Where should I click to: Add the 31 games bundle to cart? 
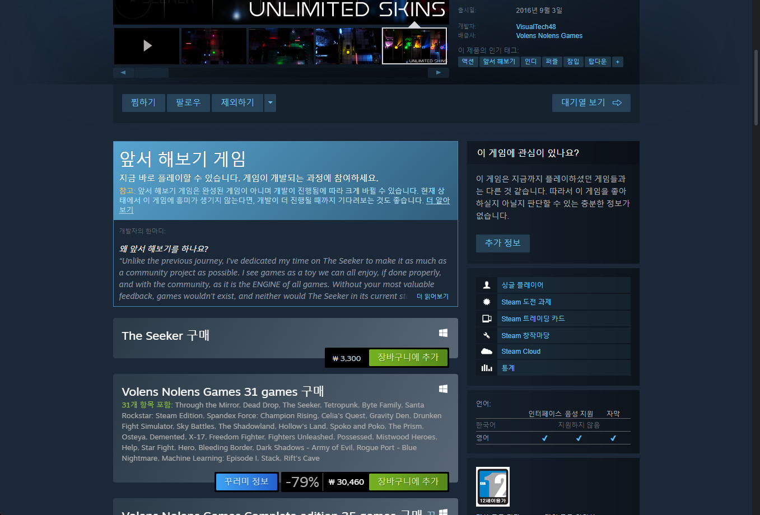408,481
